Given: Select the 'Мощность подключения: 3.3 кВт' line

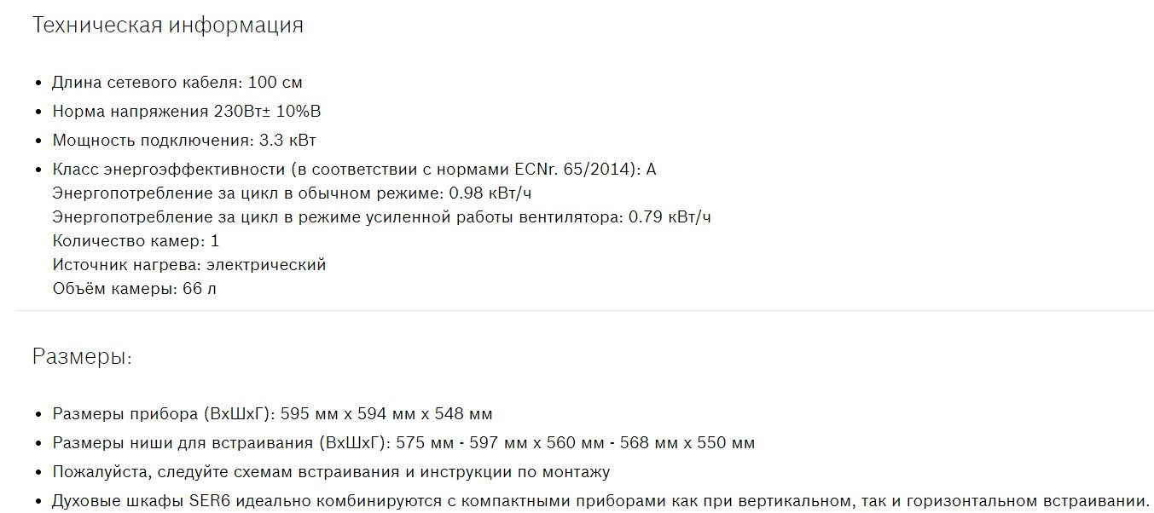Looking at the screenshot, I should 184,141.
